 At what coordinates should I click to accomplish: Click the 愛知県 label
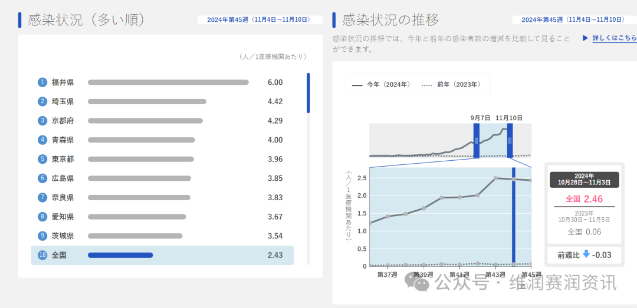pos(63,217)
